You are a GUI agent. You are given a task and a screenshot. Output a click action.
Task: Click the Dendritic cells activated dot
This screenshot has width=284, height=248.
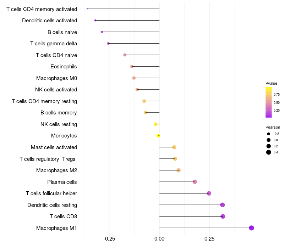95,21
